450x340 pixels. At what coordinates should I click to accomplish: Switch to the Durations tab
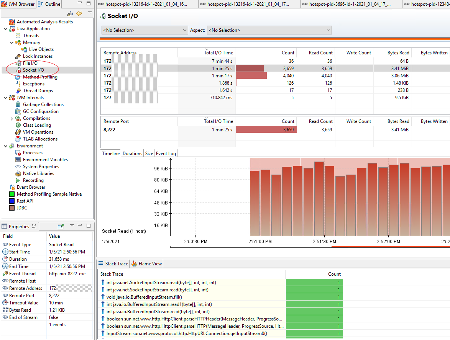tap(132, 154)
